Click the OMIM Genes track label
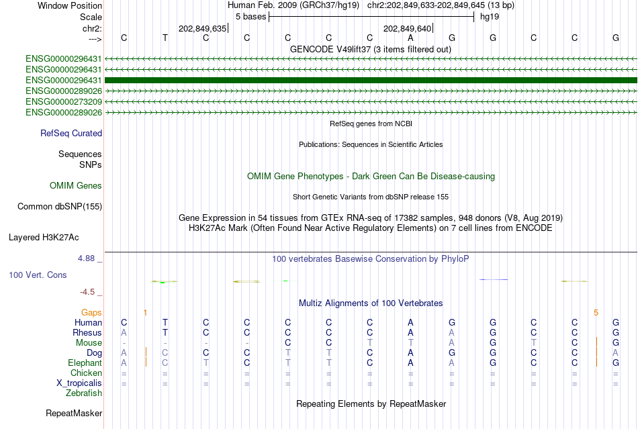Image resolution: width=638 pixels, height=429 pixels. (x=76, y=186)
